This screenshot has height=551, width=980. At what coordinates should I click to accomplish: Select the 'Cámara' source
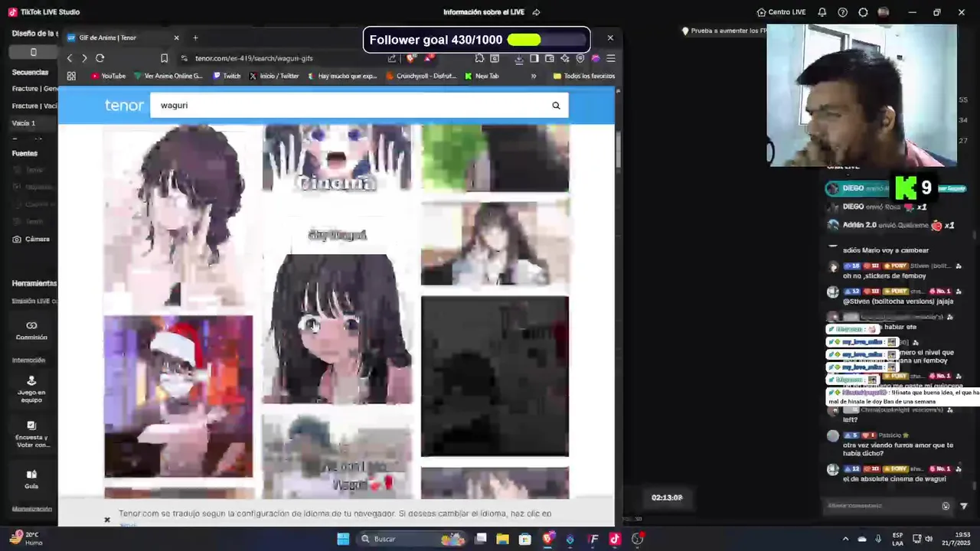(32, 239)
